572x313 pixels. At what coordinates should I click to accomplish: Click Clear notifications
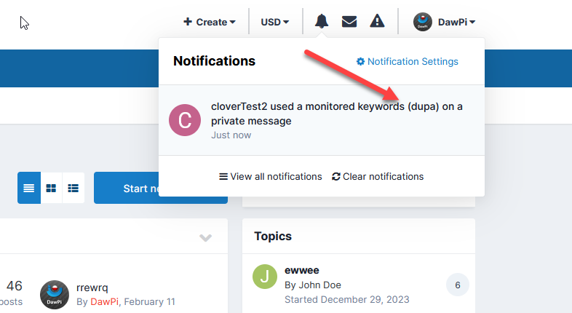tap(378, 176)
